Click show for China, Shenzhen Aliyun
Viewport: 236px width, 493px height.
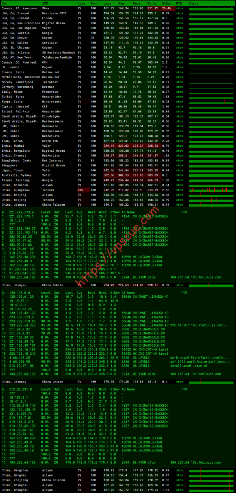coord(180,185)
